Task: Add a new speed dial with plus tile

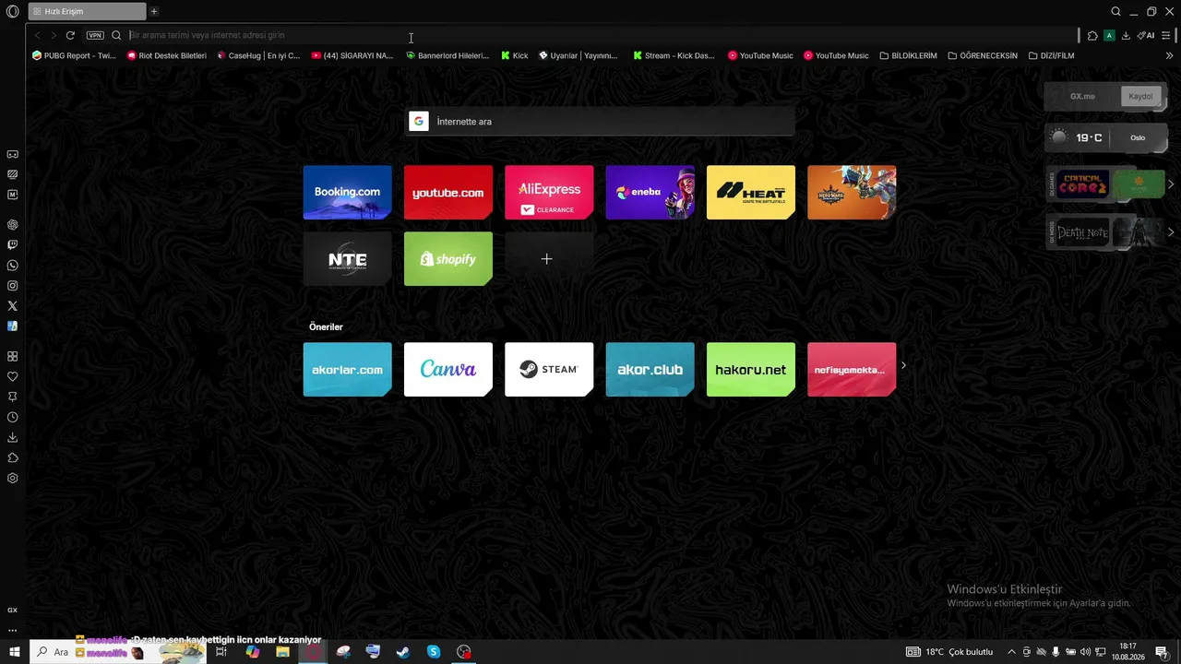Action: click(549, 259)
